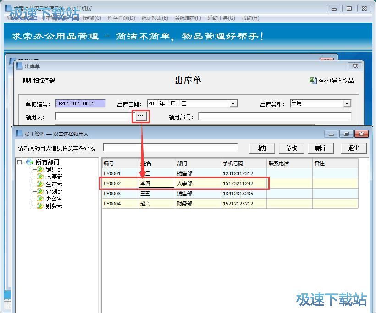376x313 pixels.
Task: Click the 部门 column header
Action: pyautogui.click(x=198, y=163)
